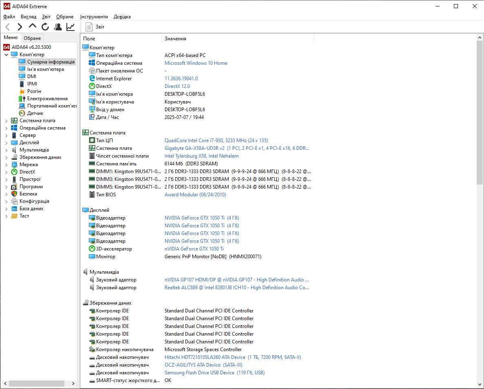Click the SMART-статус row disk icon
Viewport: 484px width, 389px height.
click(92, 380)
